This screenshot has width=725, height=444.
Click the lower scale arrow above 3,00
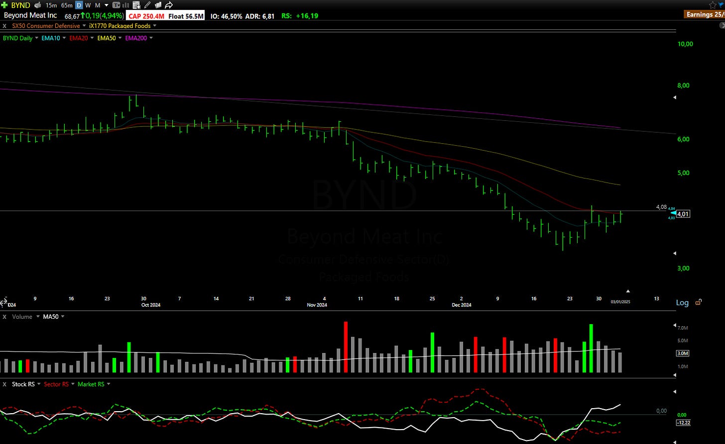675,253
